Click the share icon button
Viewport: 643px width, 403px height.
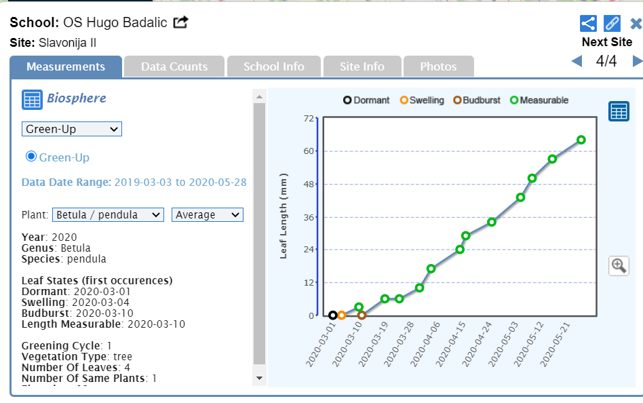pos(588,23)
